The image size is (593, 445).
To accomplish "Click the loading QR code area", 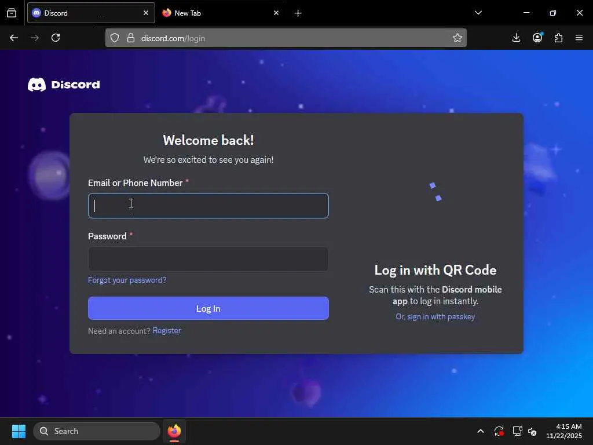I will coord(435,192).
